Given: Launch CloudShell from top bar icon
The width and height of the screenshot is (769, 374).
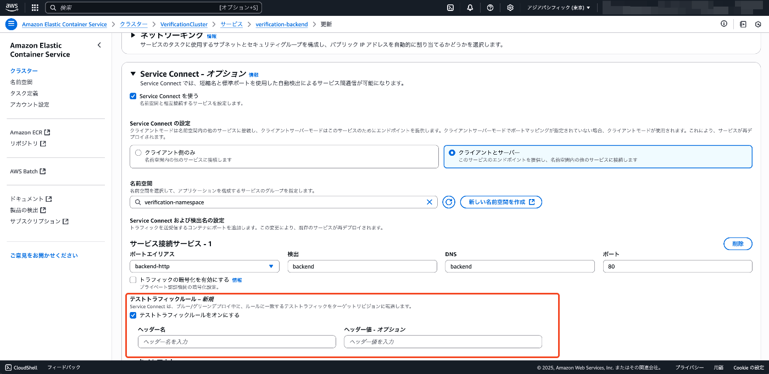Looking at the screenshot, I should pyautogui.click(x=450, y=8).
